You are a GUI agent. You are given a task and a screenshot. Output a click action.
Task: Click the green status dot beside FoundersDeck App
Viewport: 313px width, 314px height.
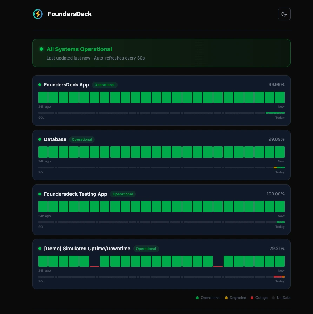[x=39, y=85]
